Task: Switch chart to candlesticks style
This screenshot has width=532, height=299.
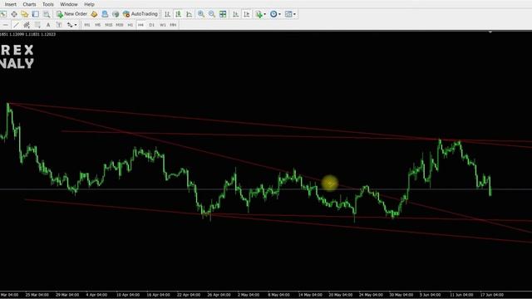Action: pos(178,14)
